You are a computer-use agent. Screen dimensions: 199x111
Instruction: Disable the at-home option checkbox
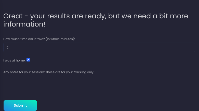[x=28, y=60]
